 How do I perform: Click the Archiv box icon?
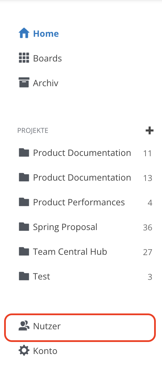[24, 83]
